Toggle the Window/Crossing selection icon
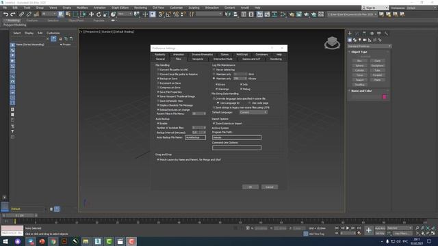Viewport: 438px width, 246px height. [83, 14]
